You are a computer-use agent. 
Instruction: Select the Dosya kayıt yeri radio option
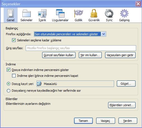8,84
